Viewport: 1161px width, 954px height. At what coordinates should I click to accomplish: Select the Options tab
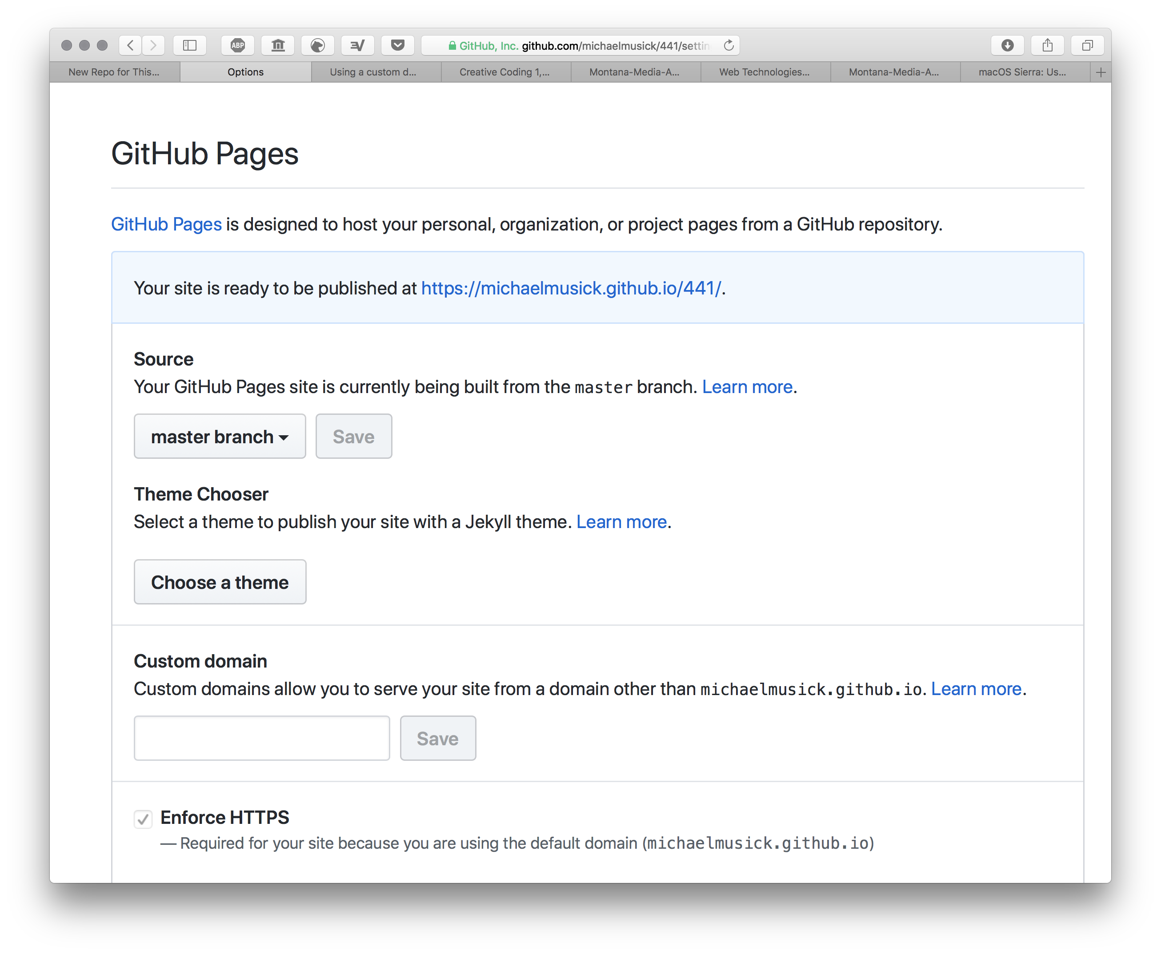pos(245,72)
